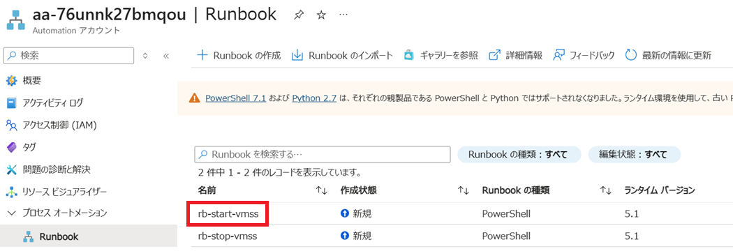
Task: Click the purple タグ icon
Action: click(x=11, y=147)
